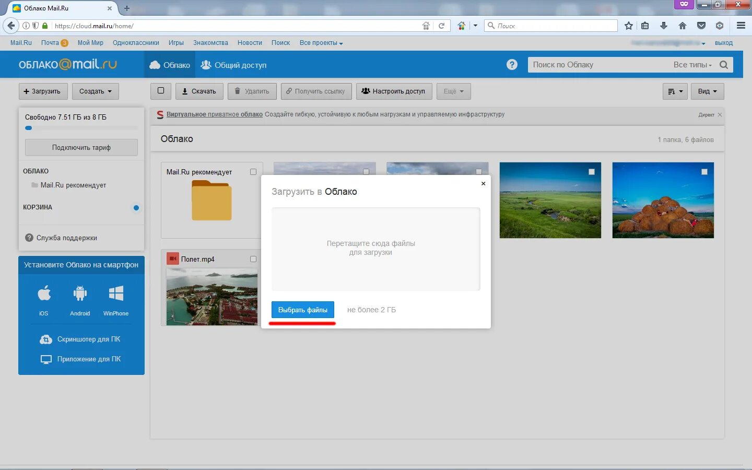Switch to the Общий доступ tab

(x=234, y=65)
